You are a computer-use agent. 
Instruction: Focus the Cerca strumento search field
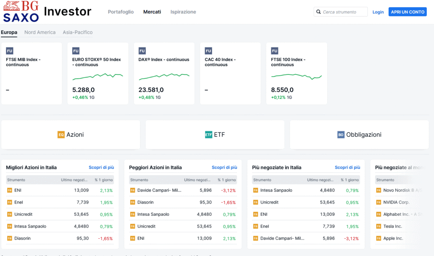[341, 12]
